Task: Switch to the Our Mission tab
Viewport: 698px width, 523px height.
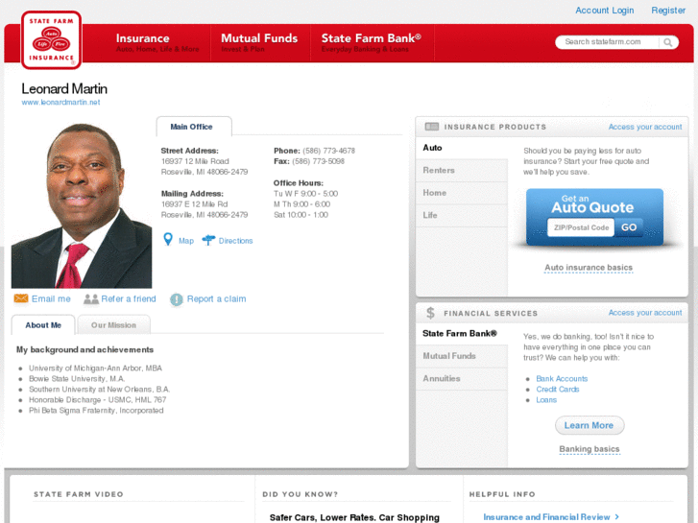Action: pos(113,325)
